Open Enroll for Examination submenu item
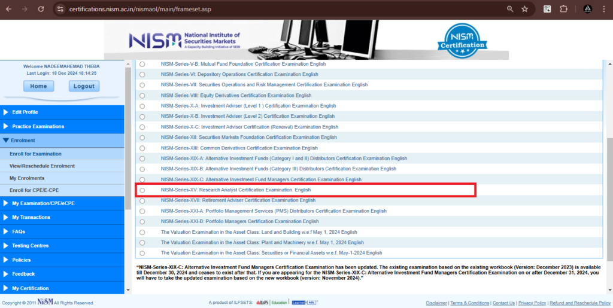Image resolution: width=613 pixels, height=308 pixels. point(62,154)
